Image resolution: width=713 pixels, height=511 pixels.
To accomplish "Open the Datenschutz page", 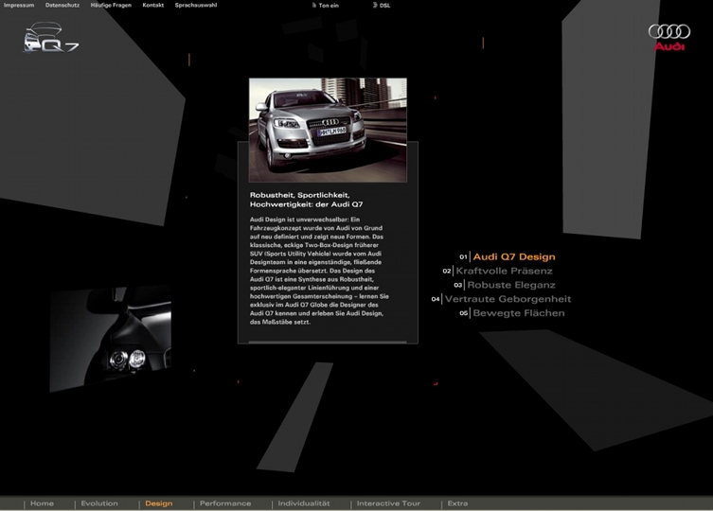I will click(x=62, y=6).
